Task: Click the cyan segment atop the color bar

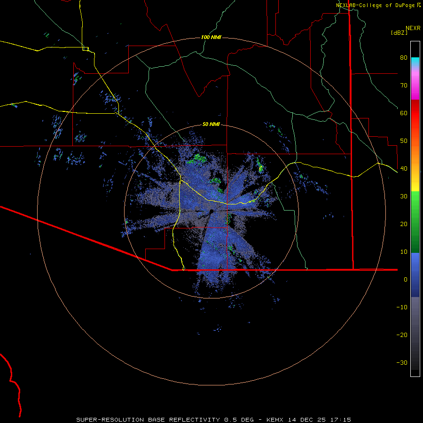Action: pos(415,60)
